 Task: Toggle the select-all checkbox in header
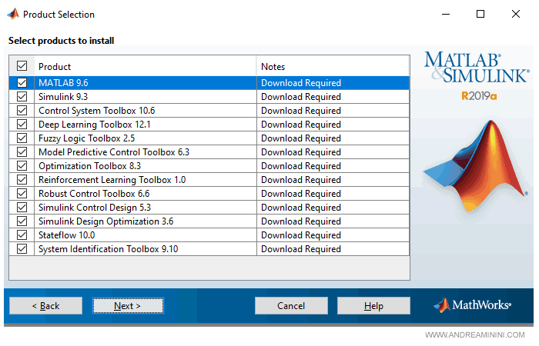(x=22, y=66)
